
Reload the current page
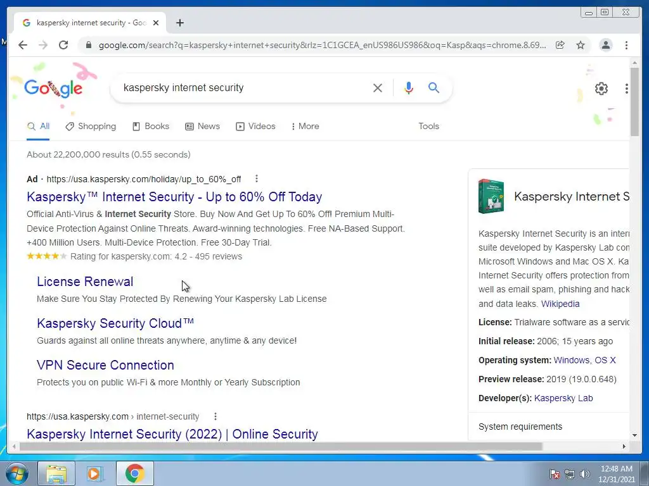pyautogui.click(x=63, y=45)
